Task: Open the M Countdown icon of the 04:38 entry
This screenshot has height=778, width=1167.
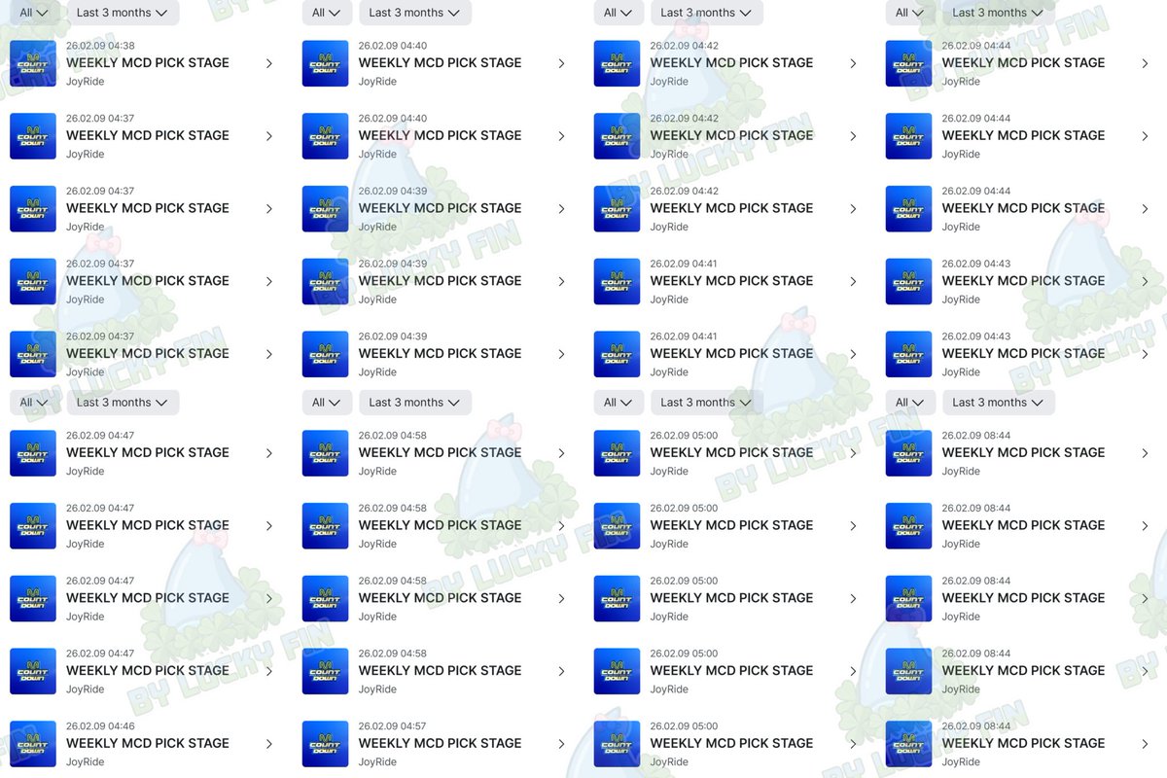Action: point(33,63)
